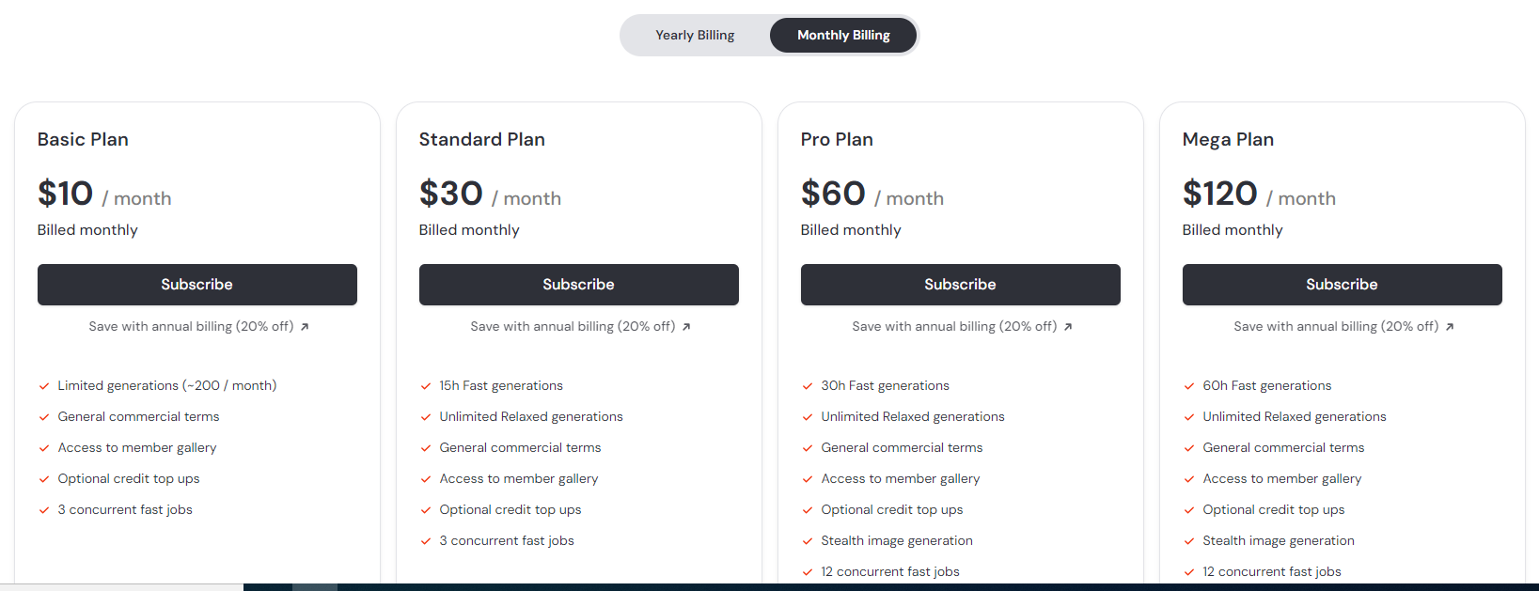
Task: Click checkmark next to 60h Fast generations
Action: pos(1189,386)
